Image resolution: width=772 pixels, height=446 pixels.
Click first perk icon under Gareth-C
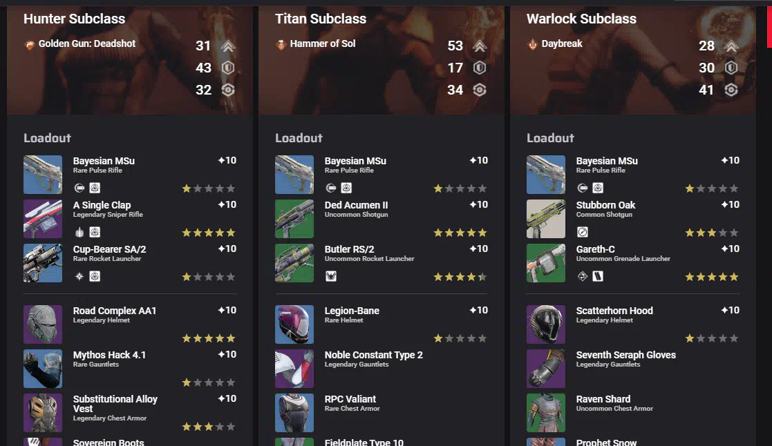pos(583,276)
